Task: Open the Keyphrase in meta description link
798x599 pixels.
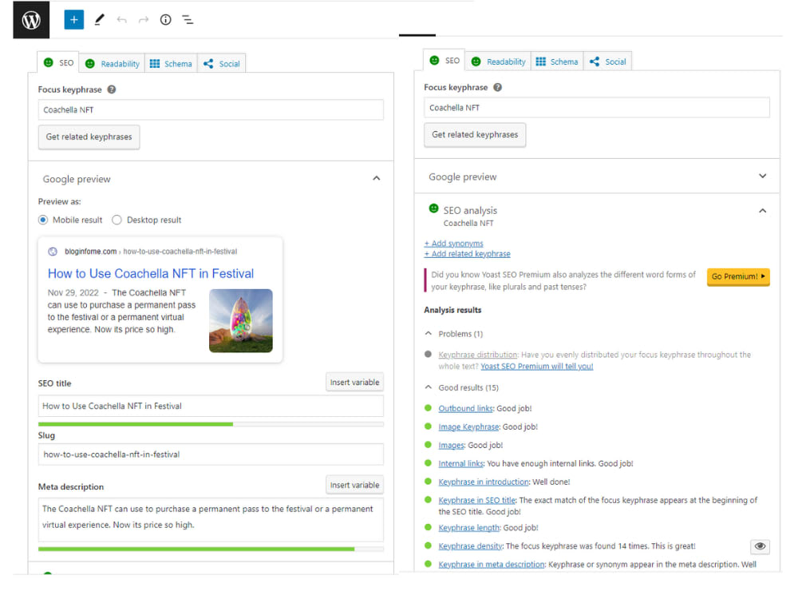Action: (x=491, y=565)
